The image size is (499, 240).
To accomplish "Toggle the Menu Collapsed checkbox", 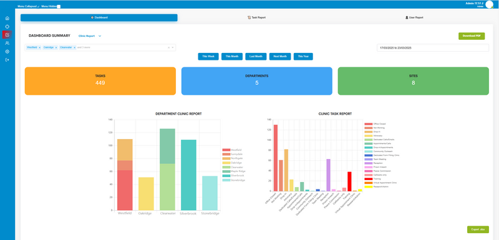I will pos(39,6).
